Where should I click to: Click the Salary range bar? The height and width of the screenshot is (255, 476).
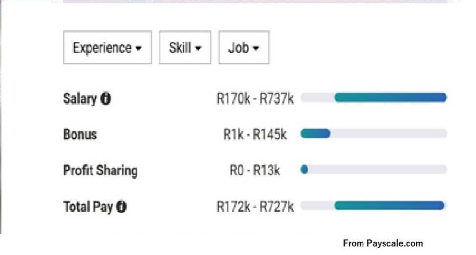pyautogui.click(x=390, y=97)
